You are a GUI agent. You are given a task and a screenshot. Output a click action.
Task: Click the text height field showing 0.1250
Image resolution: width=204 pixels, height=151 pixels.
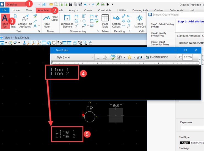click(x=188, y=57)
